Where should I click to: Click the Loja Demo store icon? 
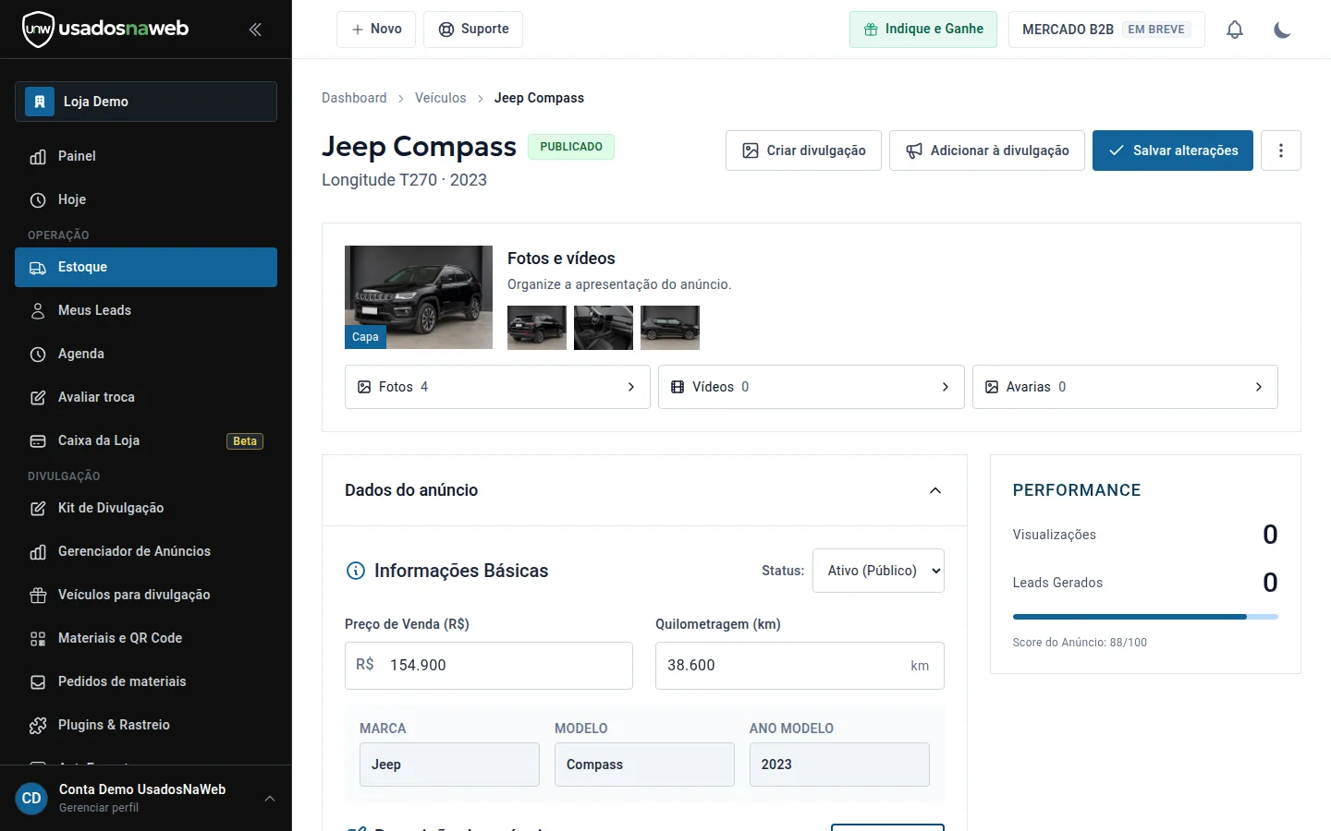coord(40,102)
